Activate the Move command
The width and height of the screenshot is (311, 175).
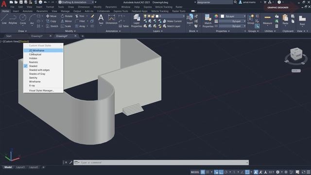coord(51,16)
